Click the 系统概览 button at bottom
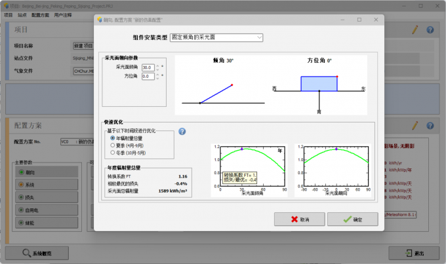 46,254
